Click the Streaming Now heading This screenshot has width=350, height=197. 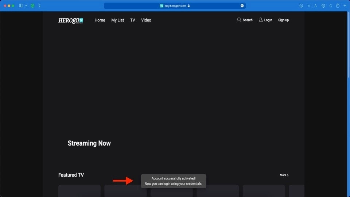(89, 143)
